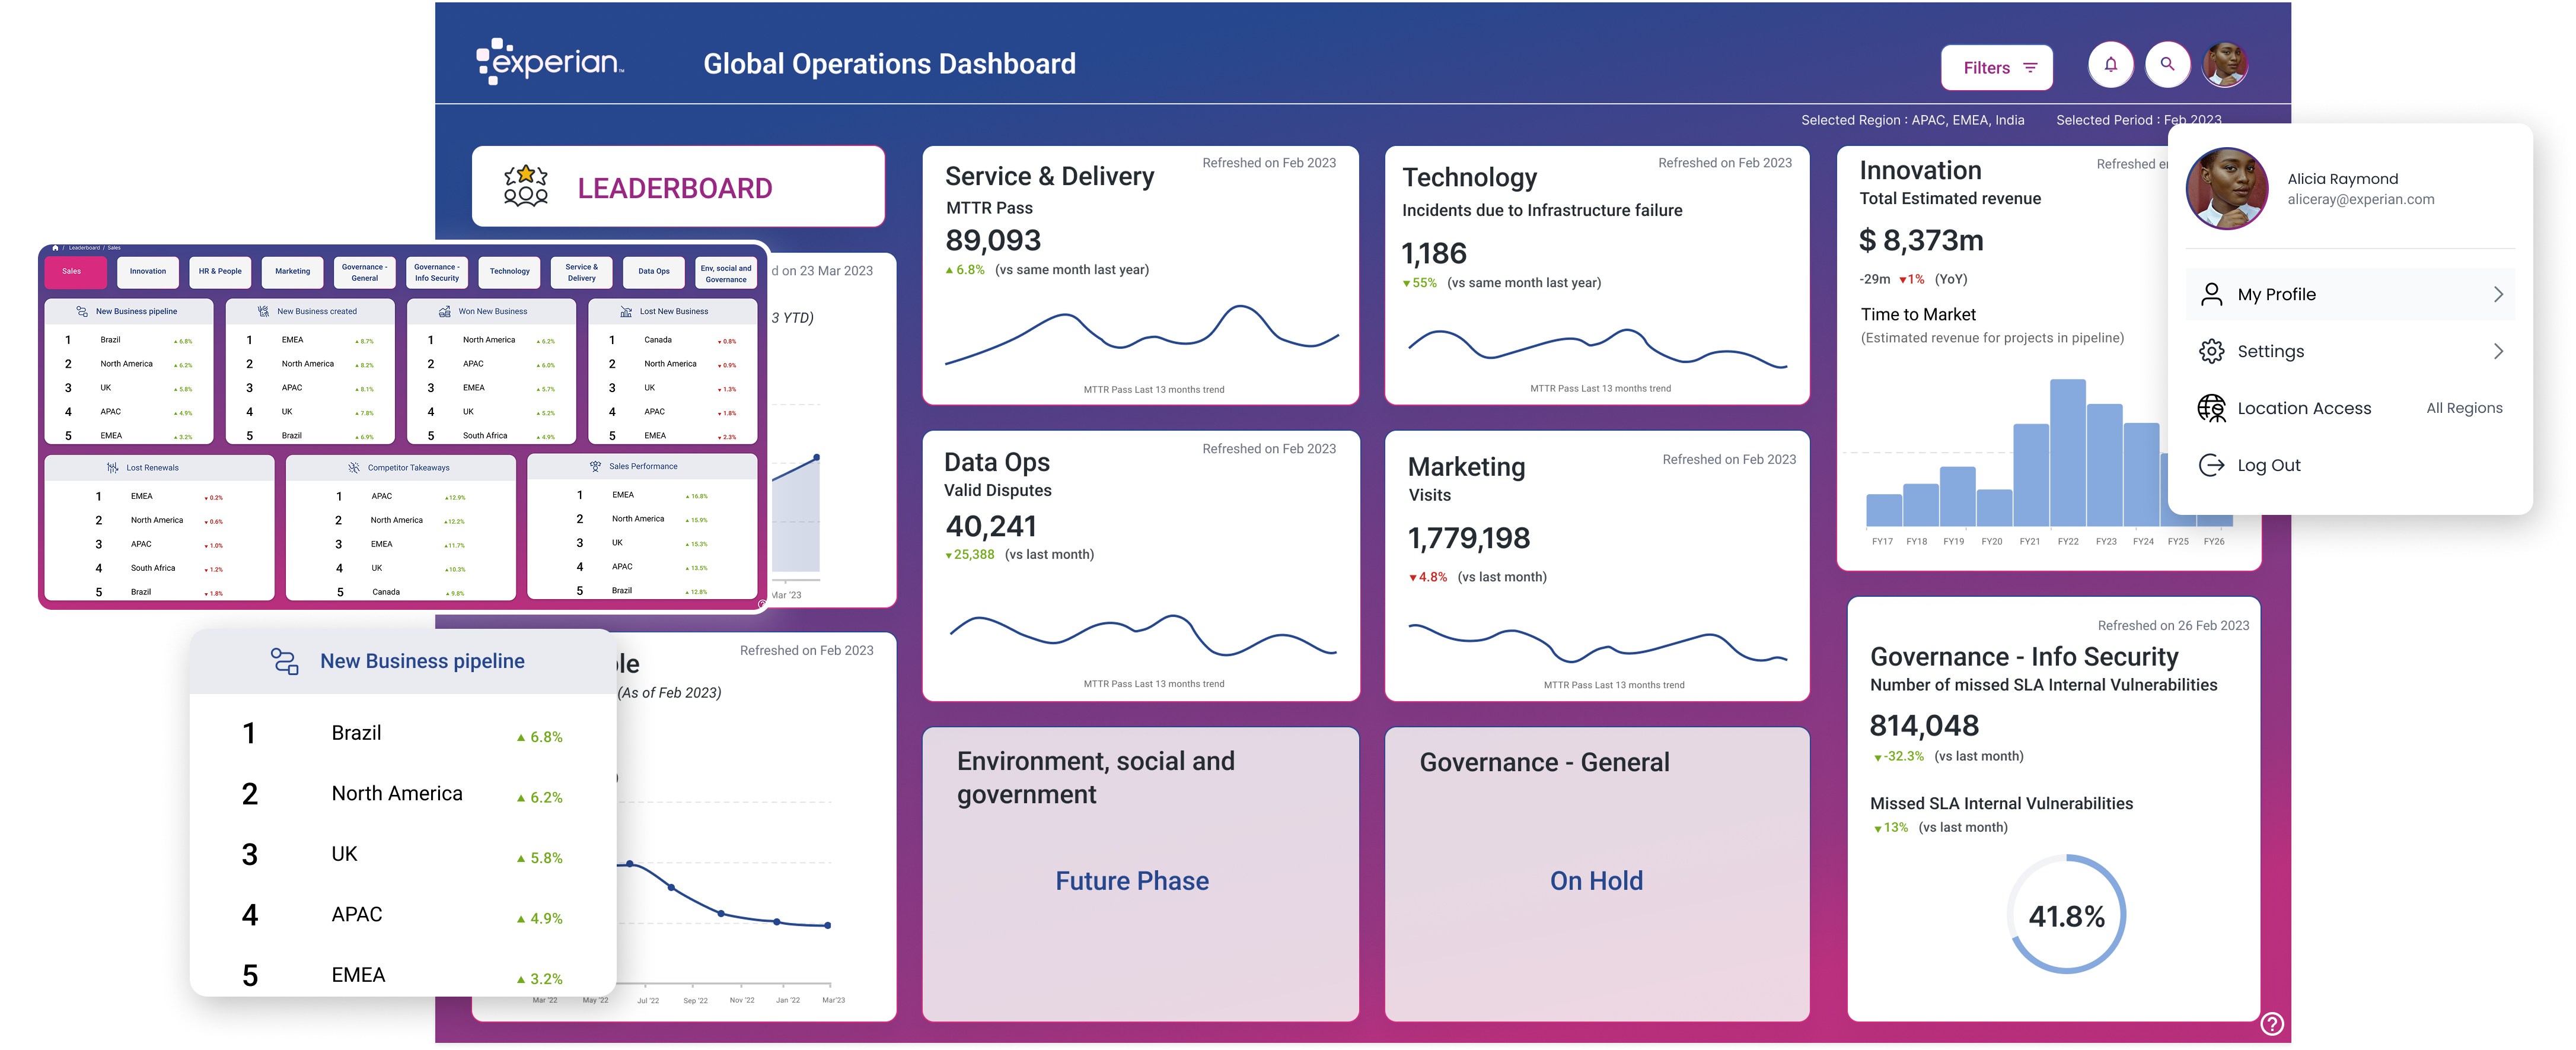Click the help question mark icon
This screenshot has height=1050, width=2576.
point(2272,1023)
